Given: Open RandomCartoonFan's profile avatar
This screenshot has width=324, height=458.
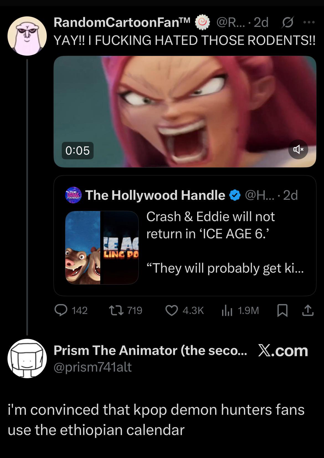Looking at the screenshot, I should click(27, 36).
